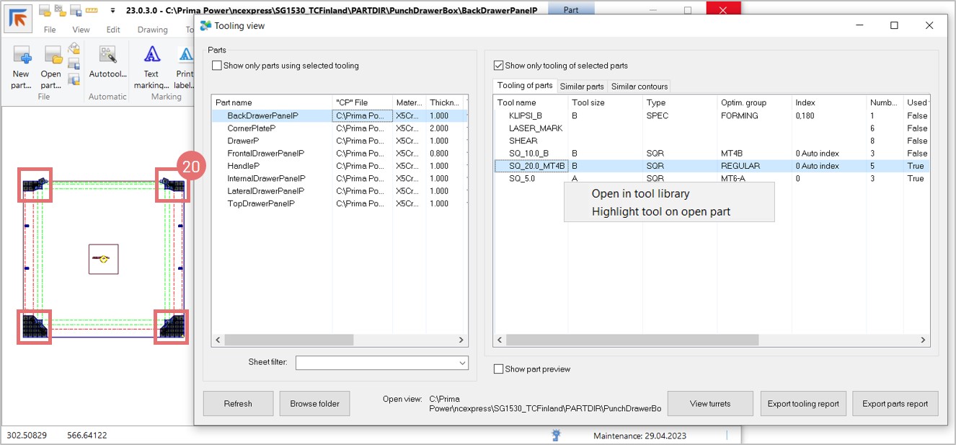956x445 pixels.
Task: Toggle Show part preview checkbox
Action: click(x=498, y=369)
